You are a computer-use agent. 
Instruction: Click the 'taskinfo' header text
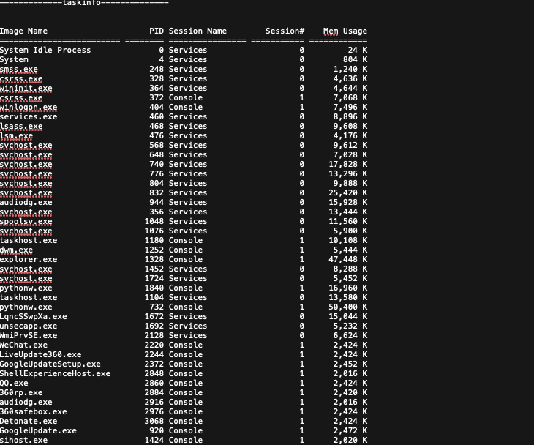[82, 3]
